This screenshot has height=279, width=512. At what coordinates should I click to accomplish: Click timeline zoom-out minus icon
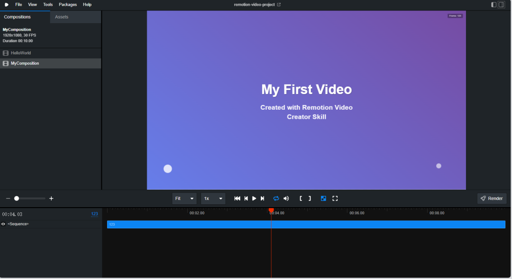[x=8, y=199]
